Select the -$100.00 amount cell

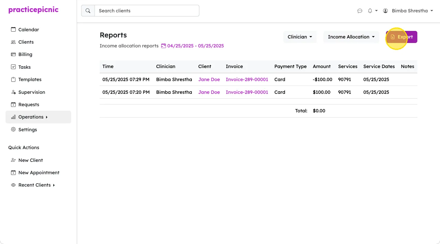tap(322, 79)
